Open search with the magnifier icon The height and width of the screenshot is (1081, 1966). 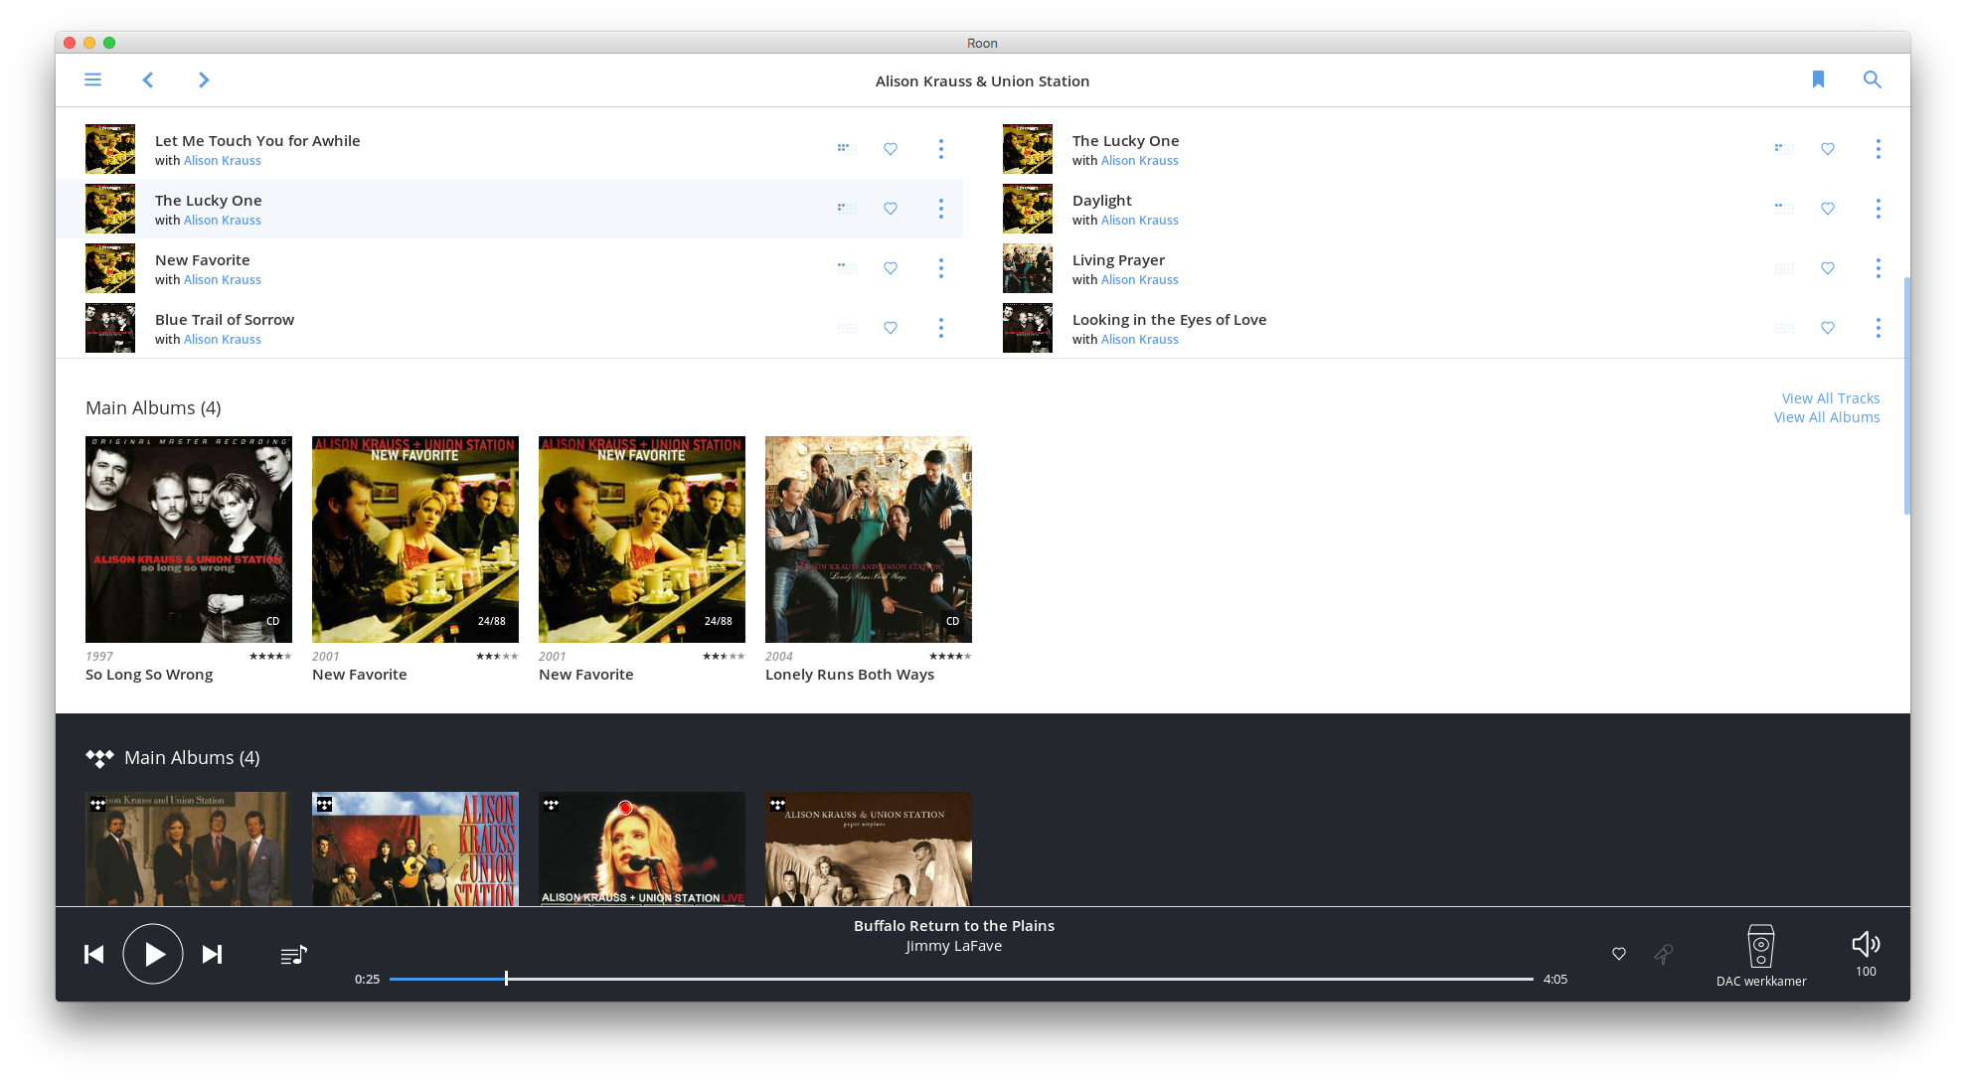[x=1873, y=79]
